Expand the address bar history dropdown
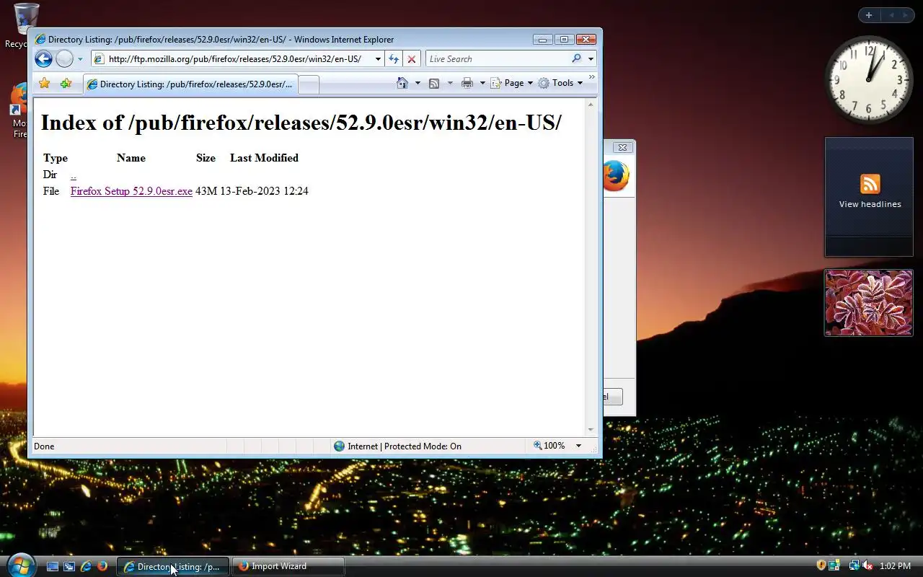 378,59
